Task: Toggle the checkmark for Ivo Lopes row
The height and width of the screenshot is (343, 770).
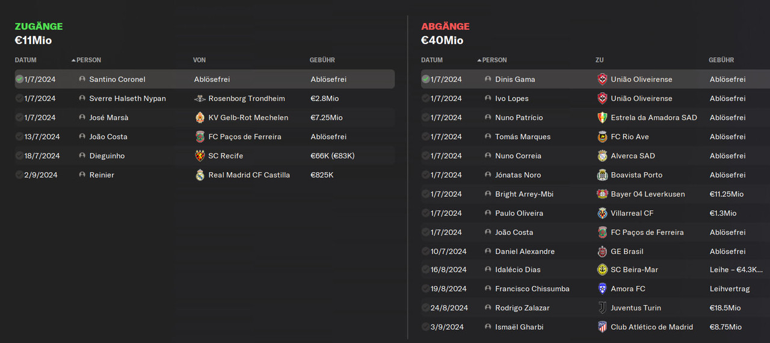Action: (x=425, y=99)
